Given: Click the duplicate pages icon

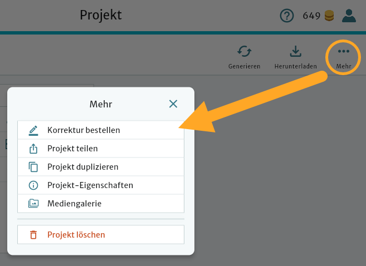Looking at the screenshot, I should tap(33, 167).
